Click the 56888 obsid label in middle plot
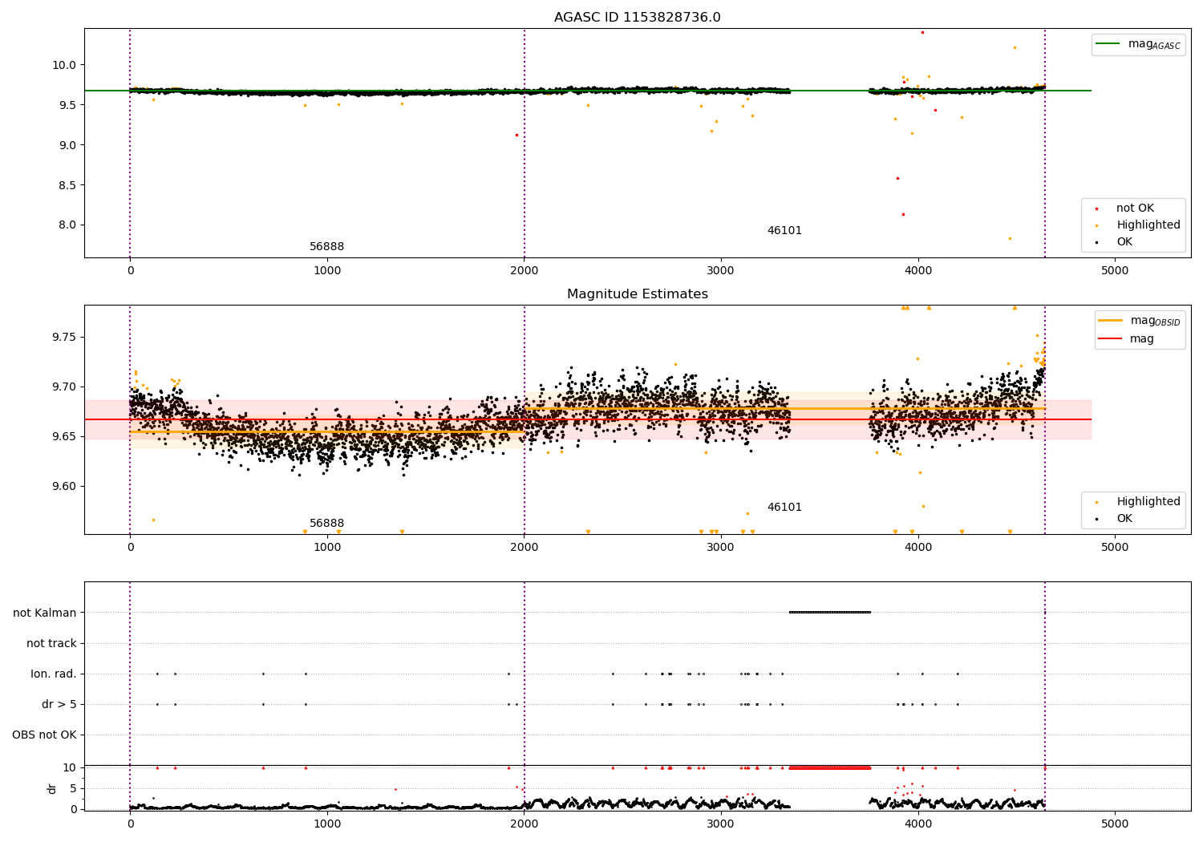This screenshot has height=842, width=1203. tap(327, 524)
